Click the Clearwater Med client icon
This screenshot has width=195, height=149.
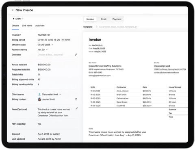point(39,94)
